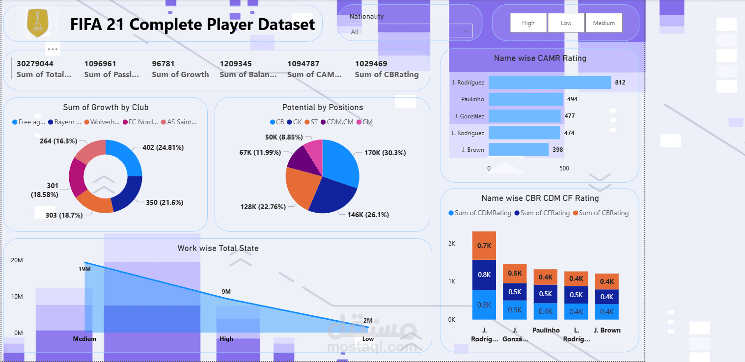
Task: Click the pink CM legend marker in Potential chart
Action: tap(359, 122)
